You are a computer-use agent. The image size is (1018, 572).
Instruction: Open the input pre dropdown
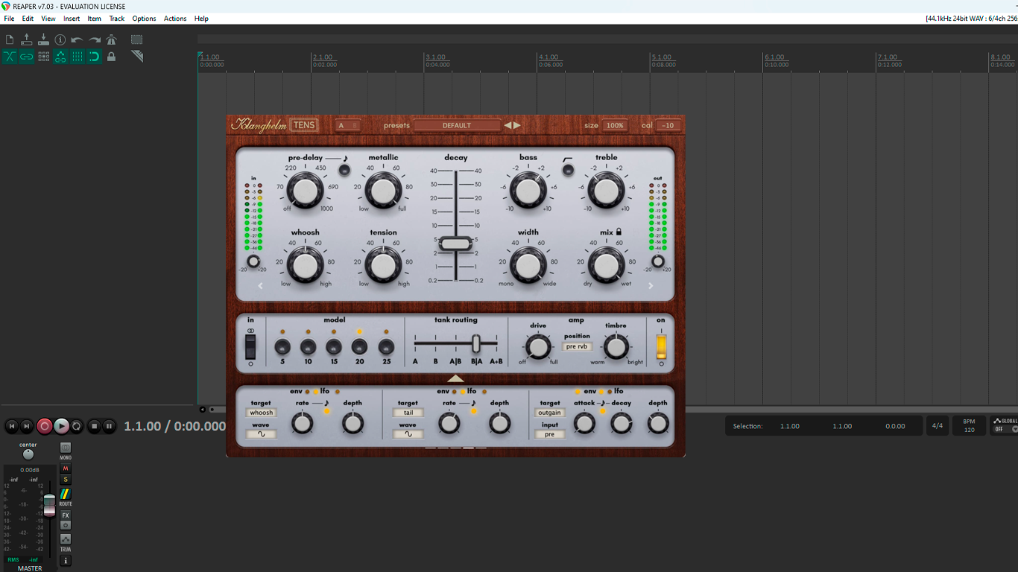(x=550, y=434)
